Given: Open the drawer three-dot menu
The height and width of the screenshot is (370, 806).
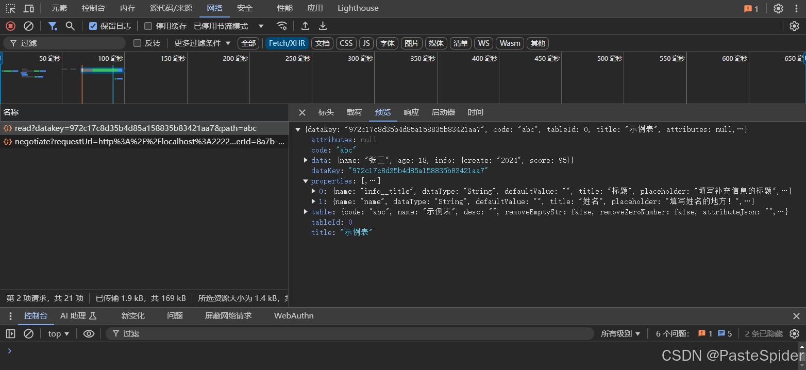Looking at the screenshot, I should 10,316.
